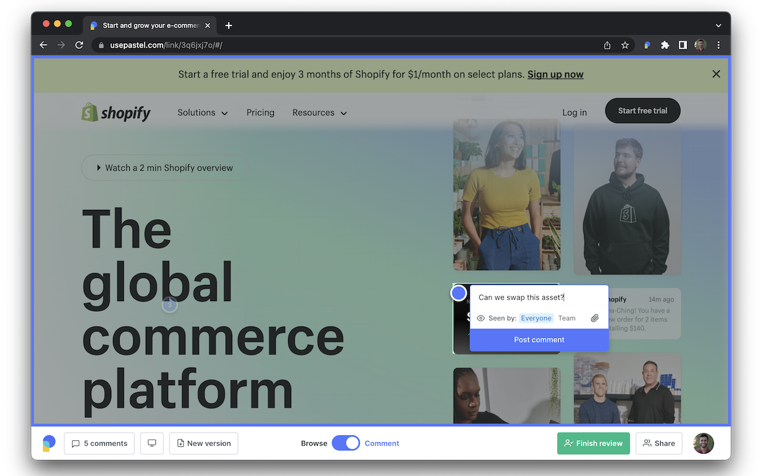Expand the Solutions dropdown menu

(202, 112)
